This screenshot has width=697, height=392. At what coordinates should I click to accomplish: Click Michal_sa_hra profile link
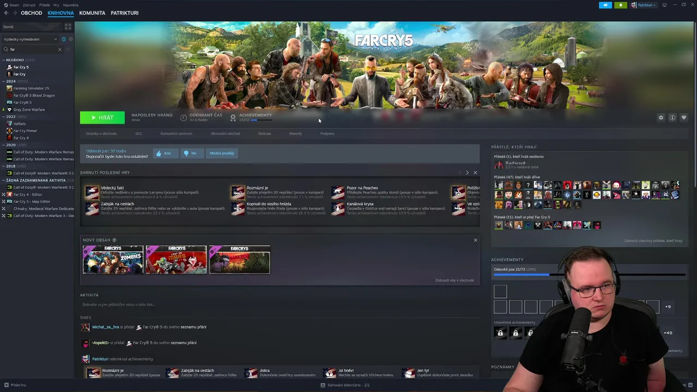[x=106, y=327]
